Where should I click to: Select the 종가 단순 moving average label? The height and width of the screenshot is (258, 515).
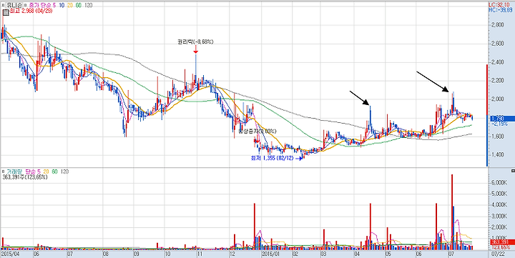(41, 6)
